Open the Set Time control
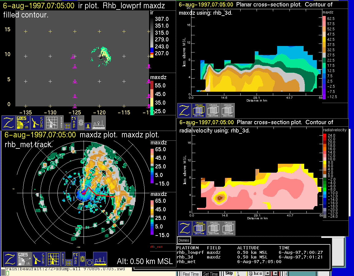 click(x=210, y=274)
